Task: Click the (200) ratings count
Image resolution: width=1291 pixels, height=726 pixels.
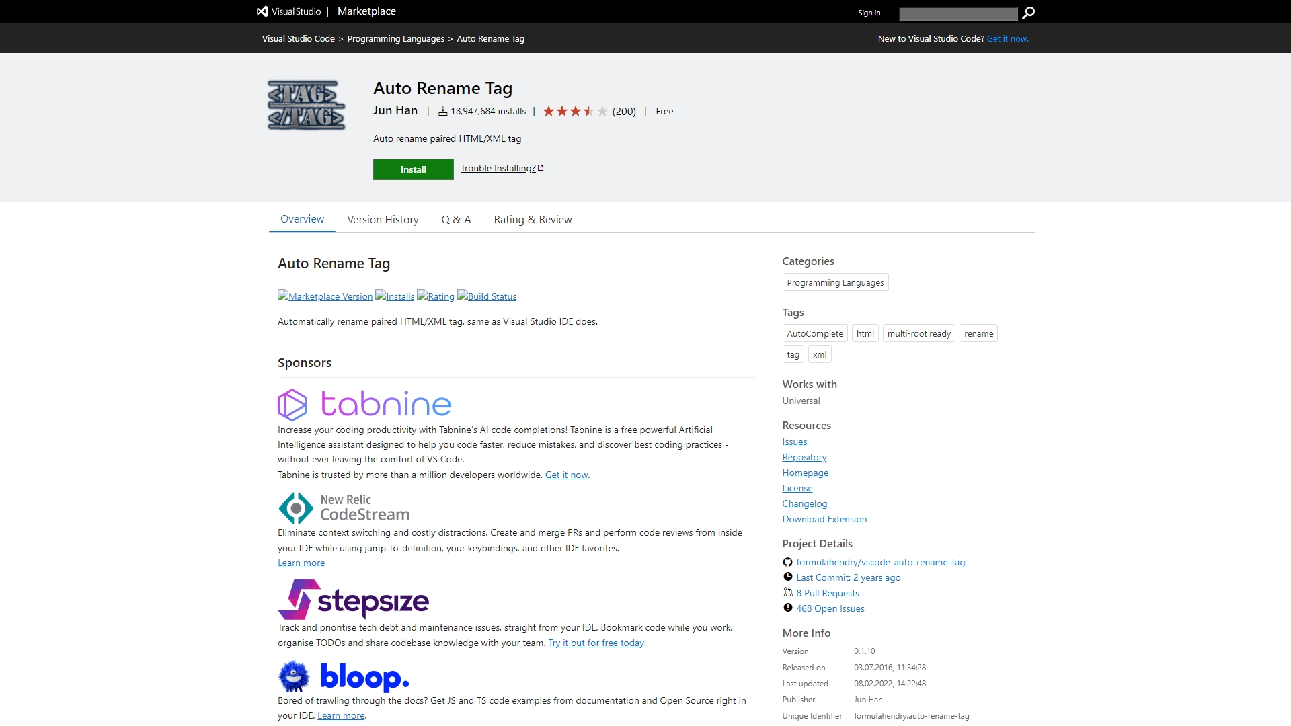Action: click(x=624, y=112)
